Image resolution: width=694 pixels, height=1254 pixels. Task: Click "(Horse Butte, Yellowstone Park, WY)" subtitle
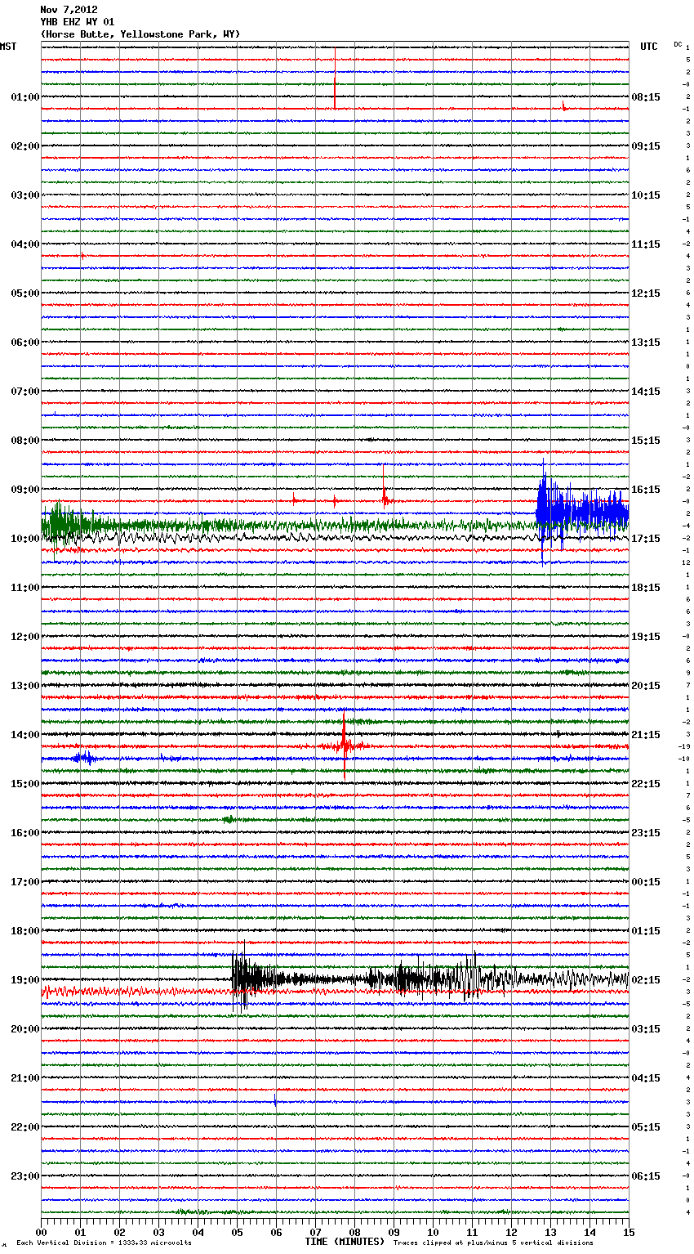tap(140, 34)
